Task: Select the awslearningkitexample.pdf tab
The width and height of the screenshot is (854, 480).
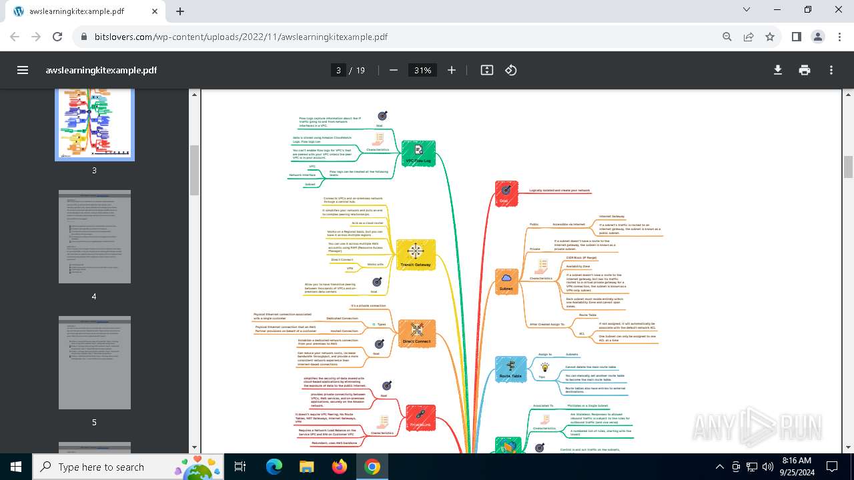Action: tap(85, 11)
